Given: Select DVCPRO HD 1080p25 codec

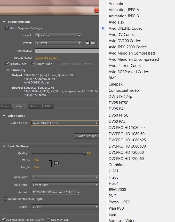Looking at the screenshot, I should (x=127, y=140).
